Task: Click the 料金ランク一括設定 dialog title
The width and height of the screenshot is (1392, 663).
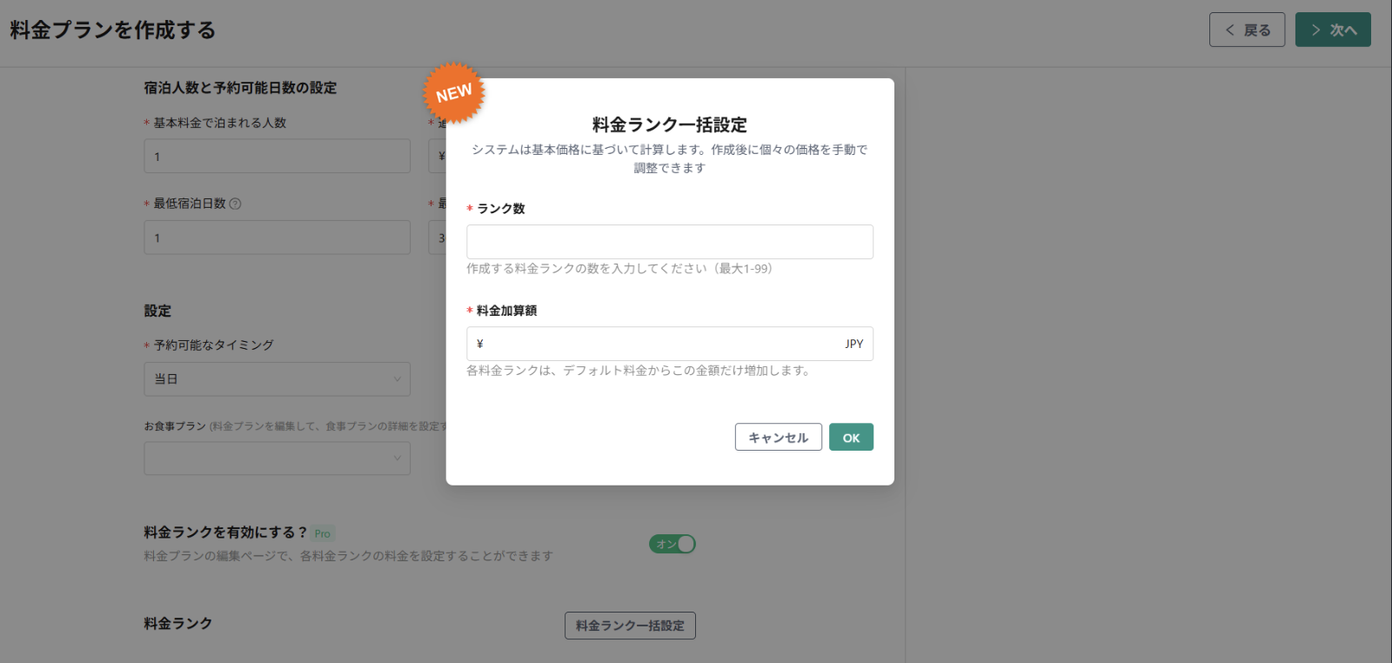Action: pyautogui.click(x=669, y=124)
